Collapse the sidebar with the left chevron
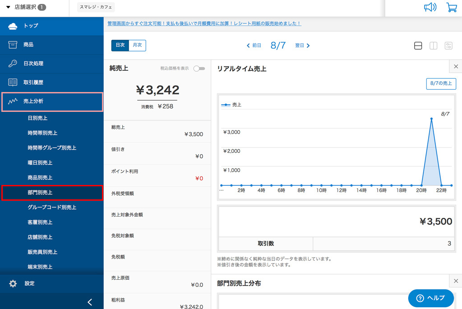Image resolution: width=462 pixels, height=309 pixels. (90, 302)
